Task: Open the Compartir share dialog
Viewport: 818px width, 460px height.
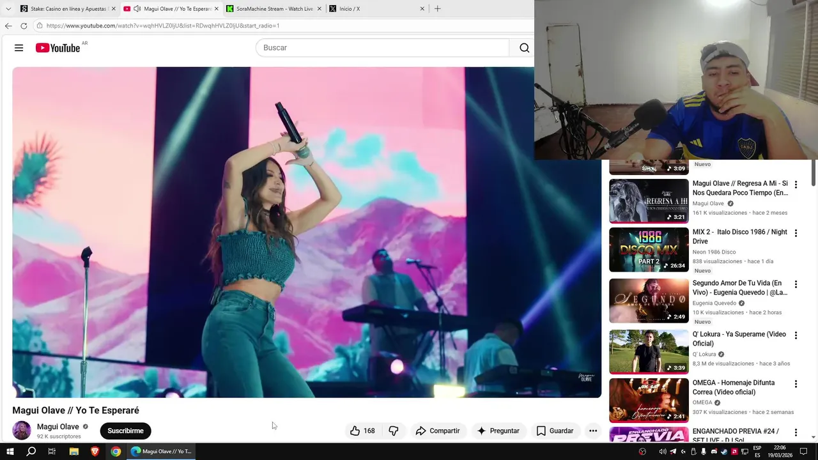Action: tap(438, 431)
